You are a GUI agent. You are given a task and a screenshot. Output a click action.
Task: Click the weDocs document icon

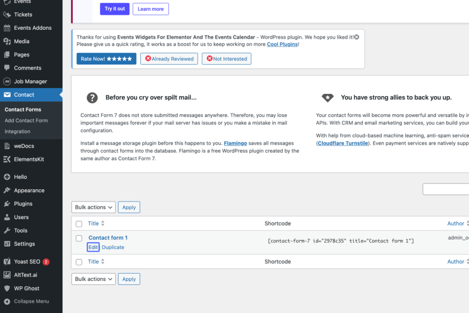pyautogui.click(x=7, y=146)
